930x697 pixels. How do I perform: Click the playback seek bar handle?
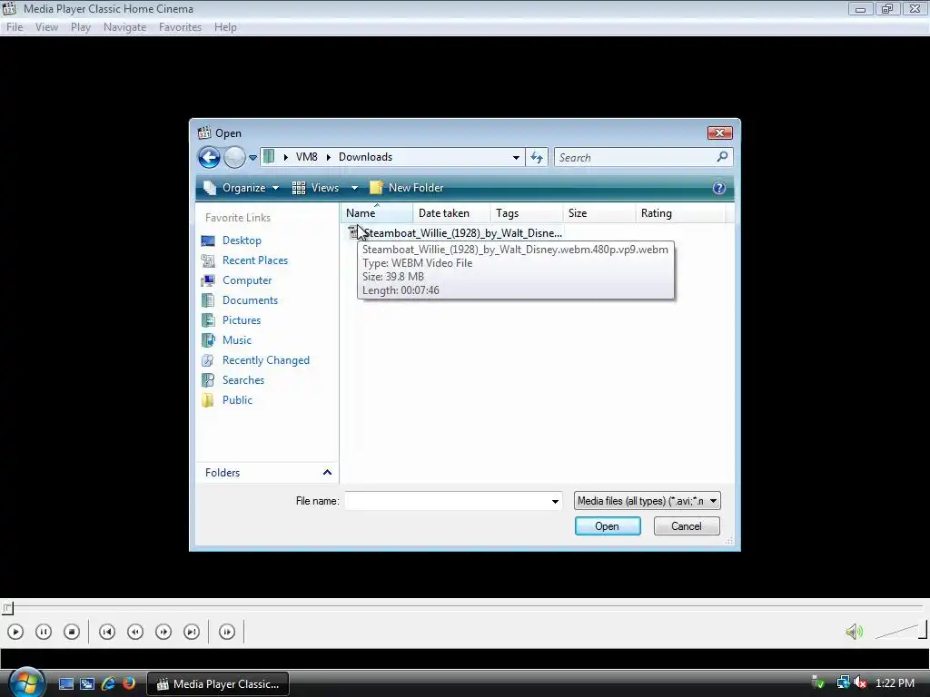pos(7,608)
